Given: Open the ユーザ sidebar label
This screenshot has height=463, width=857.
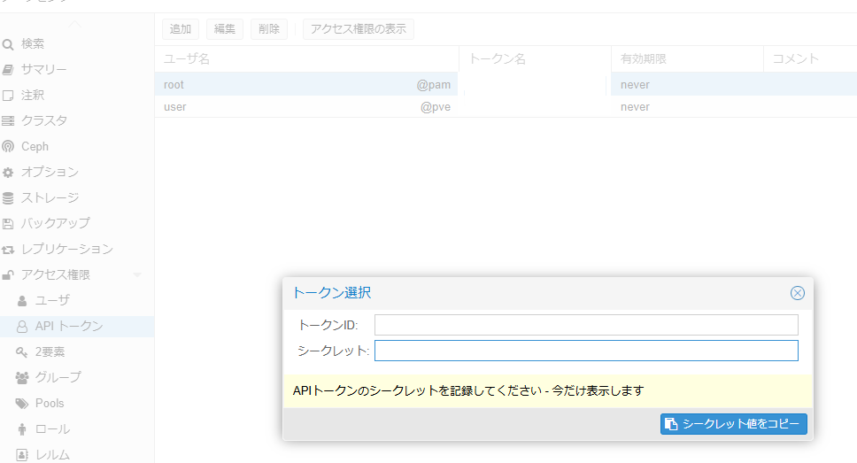Looking at the screenshot, I should (x=53, y=300).
